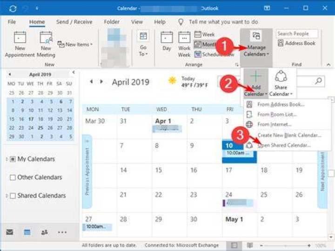Click the 100% zoom level

pyautogui.click(x=320, y=246)
